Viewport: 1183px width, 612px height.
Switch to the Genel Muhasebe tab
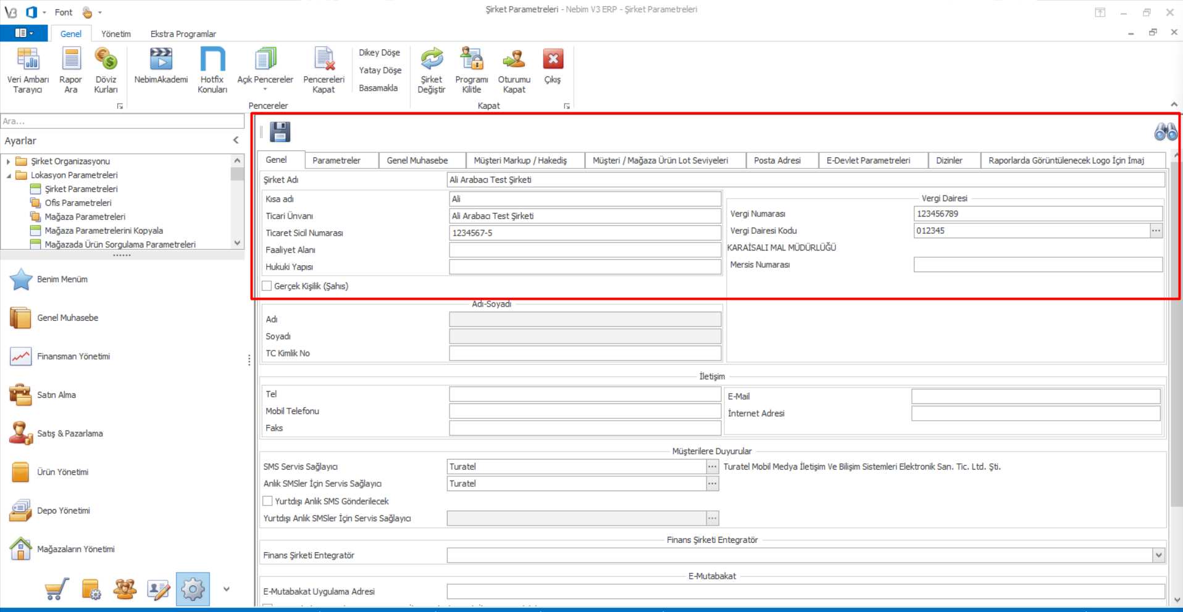pos(417,160)
